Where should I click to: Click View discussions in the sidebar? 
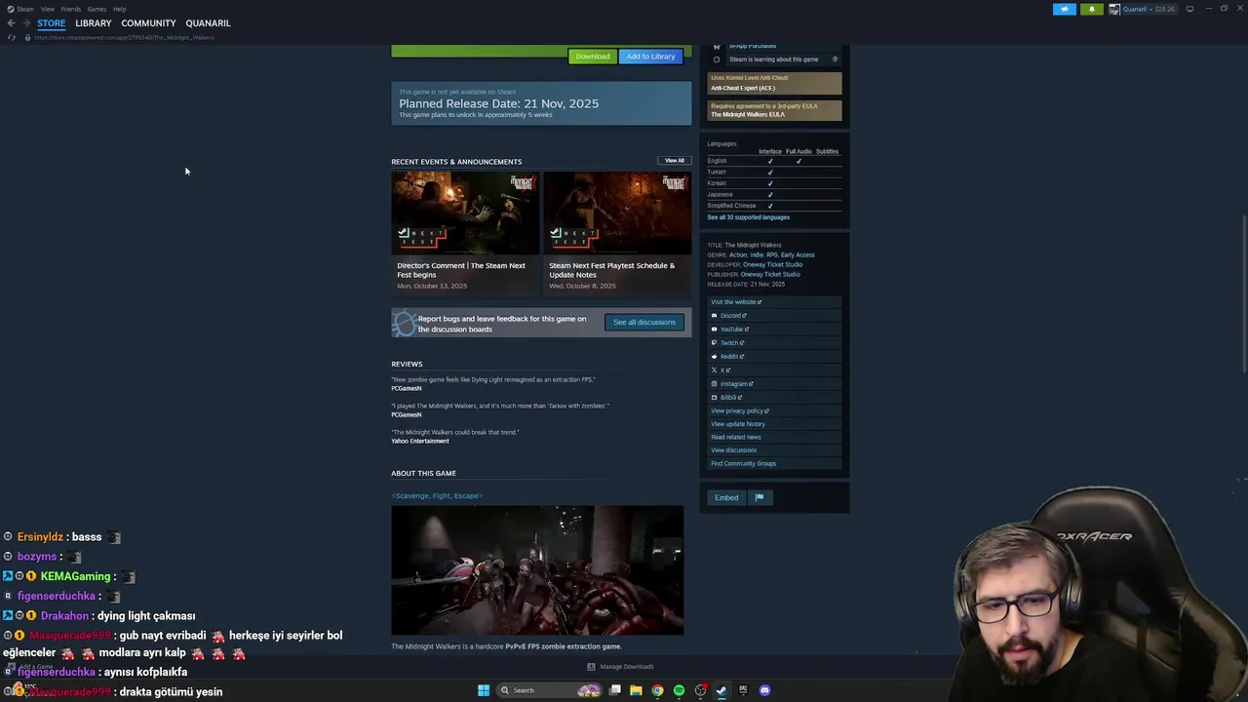click(774, 450)
